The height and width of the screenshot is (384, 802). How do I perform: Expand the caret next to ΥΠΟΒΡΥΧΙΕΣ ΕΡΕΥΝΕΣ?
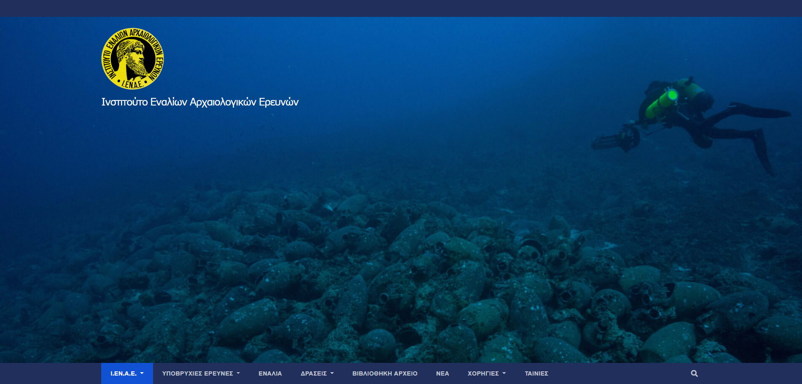[x=238, y=373]
